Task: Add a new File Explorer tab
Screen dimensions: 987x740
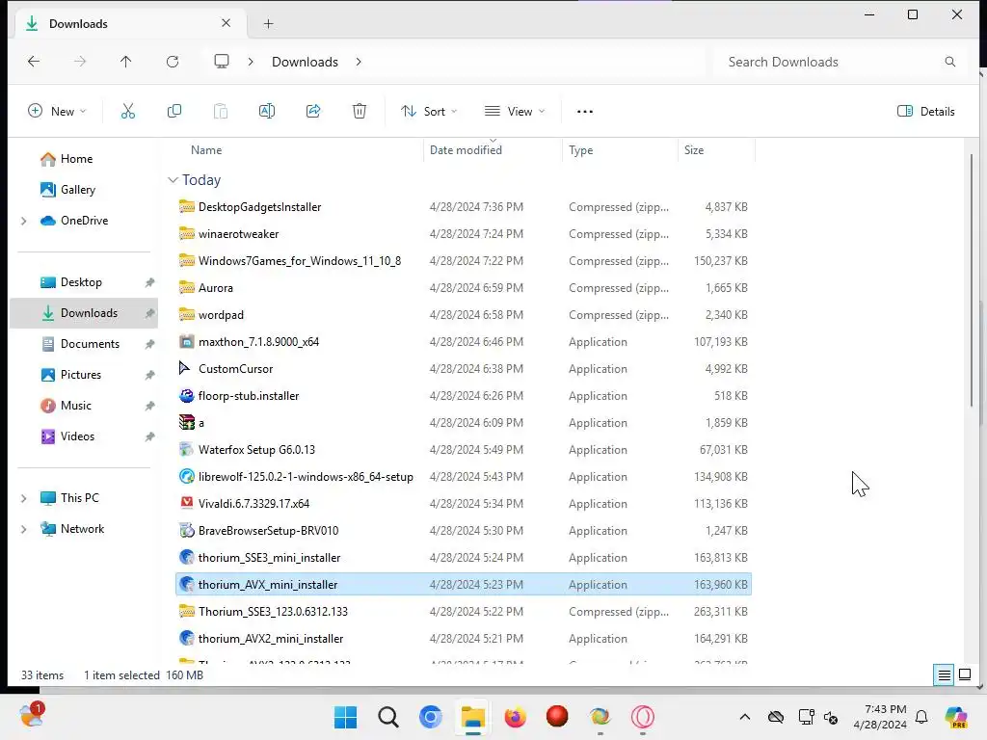Action: click(x=269, y=24)
